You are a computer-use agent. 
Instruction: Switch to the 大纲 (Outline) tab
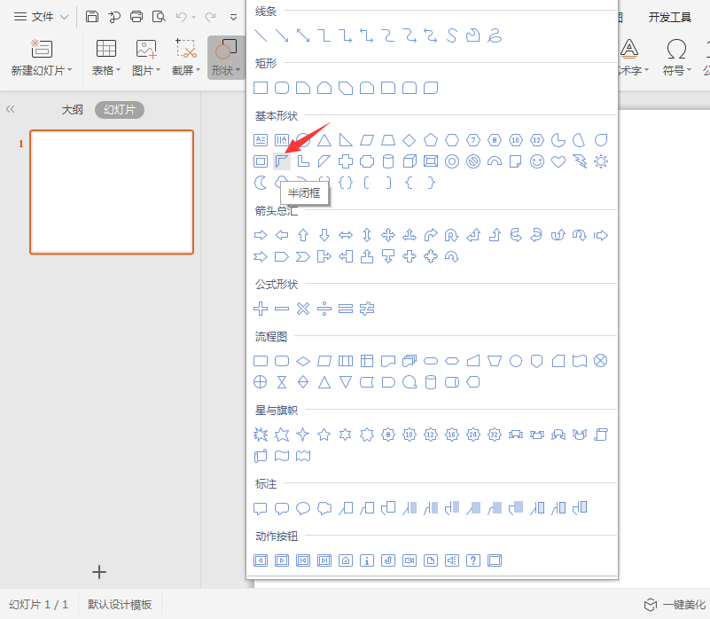72,110
